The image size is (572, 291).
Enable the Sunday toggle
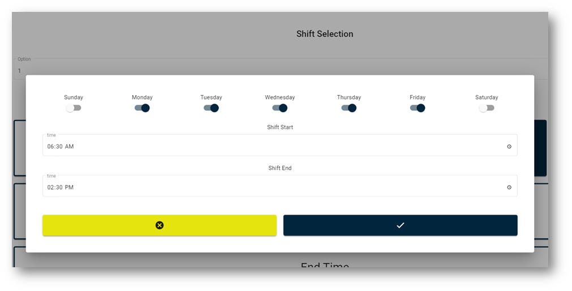pos(74,108)
